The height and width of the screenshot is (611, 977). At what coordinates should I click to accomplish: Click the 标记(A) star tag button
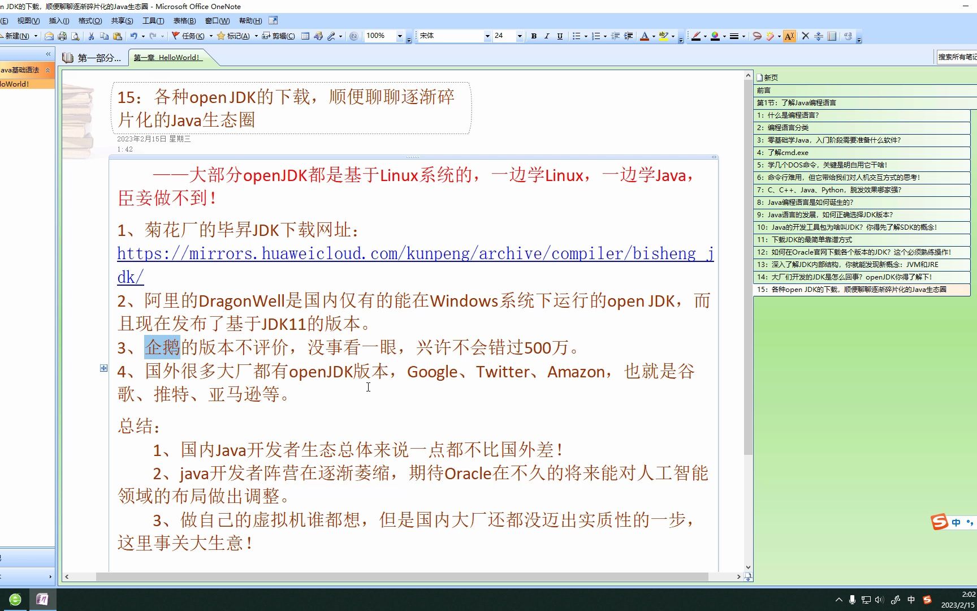234,36
